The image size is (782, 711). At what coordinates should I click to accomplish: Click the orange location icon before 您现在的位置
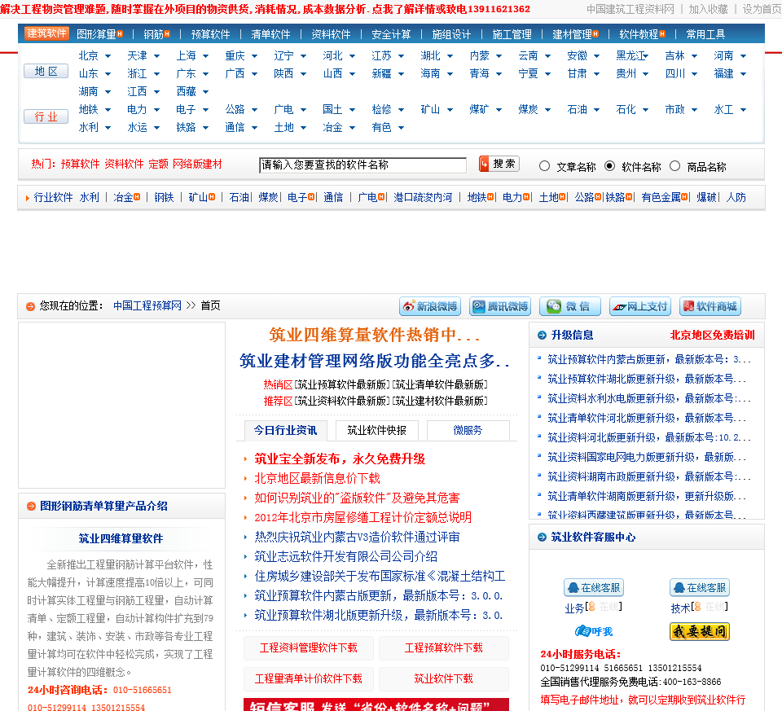point(30,306)
